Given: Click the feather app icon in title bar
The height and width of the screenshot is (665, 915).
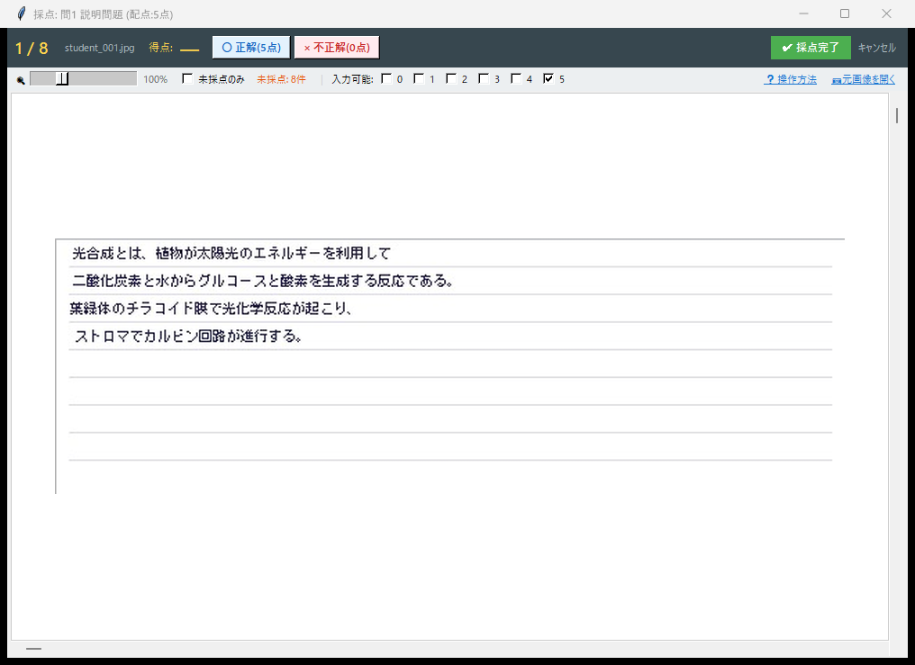Looking at the screenshot, I should pyautogui.click(x=21, y=13).
